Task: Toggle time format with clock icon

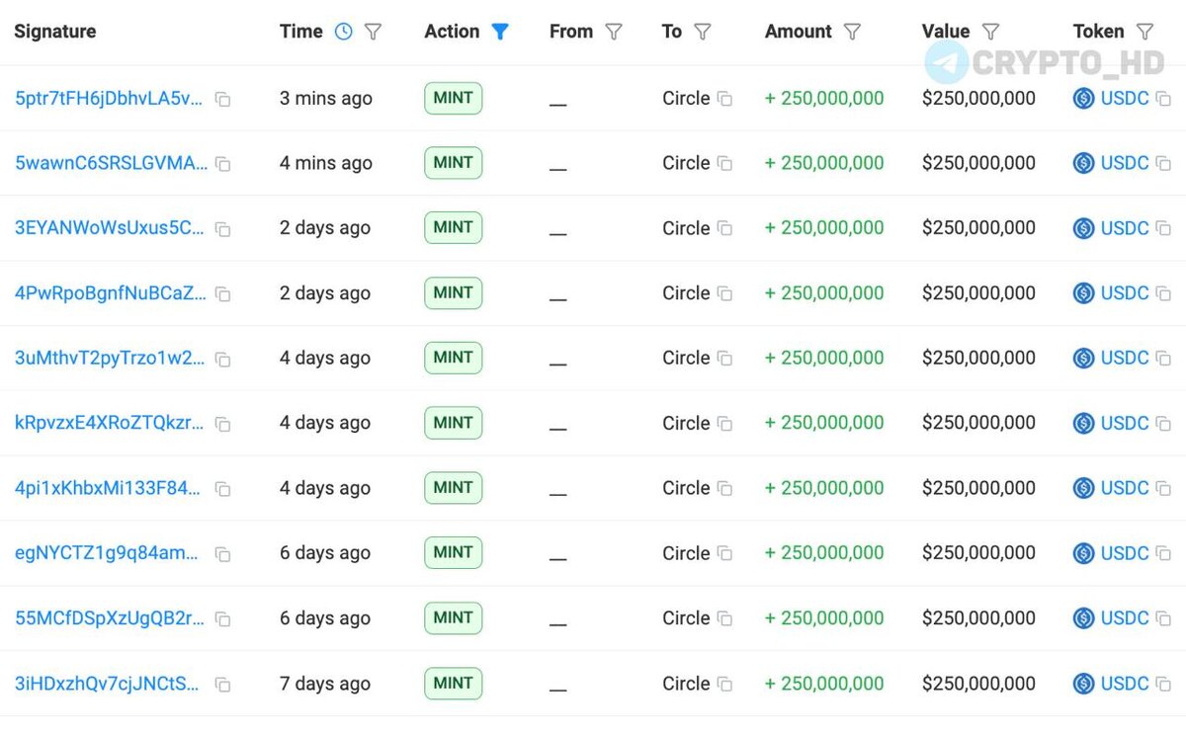Action: point(343,32)
